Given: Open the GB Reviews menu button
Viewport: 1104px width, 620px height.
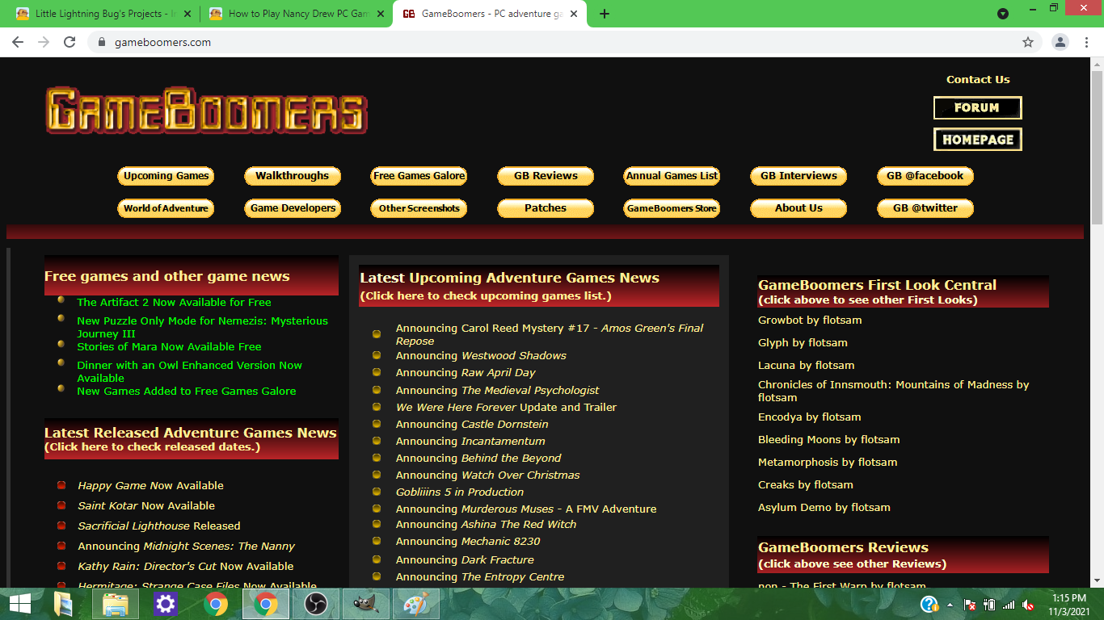Looking at the screenshot, I should [546, 176].
